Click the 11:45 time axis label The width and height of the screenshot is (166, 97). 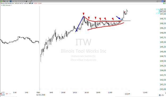click(145, 92)
